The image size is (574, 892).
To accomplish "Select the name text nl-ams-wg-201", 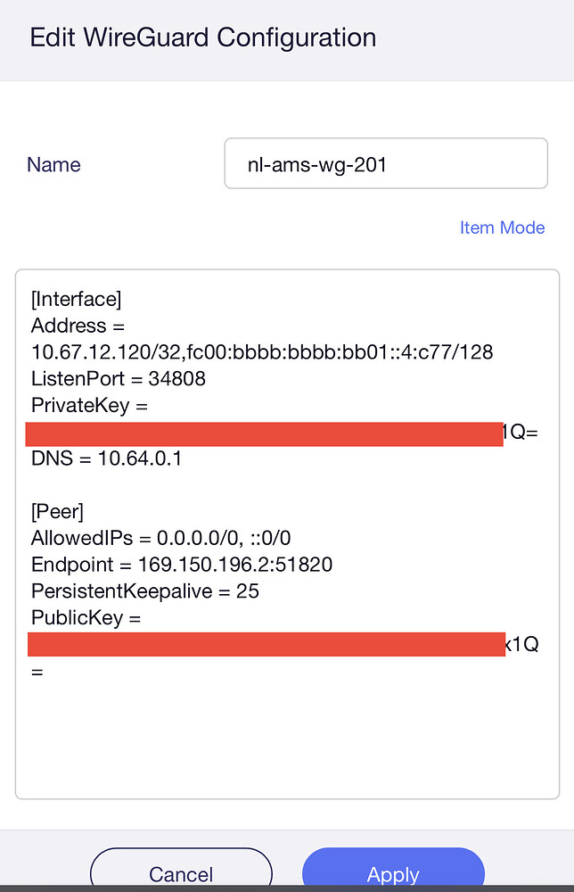I will click(306, 163).
